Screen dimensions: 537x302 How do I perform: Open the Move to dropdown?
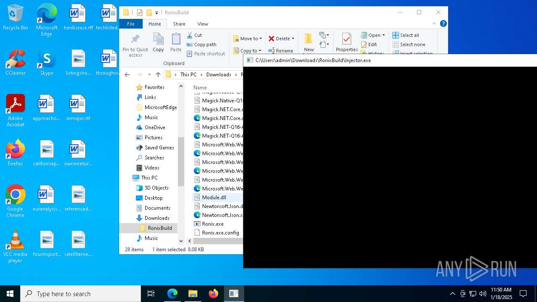[248, 39]
